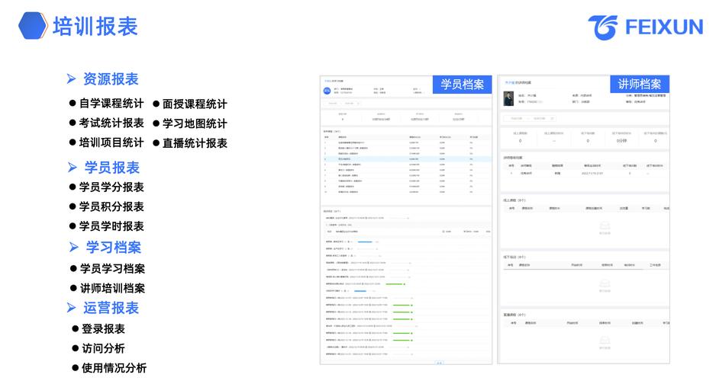716x381 pixels.
Task: Click the arrow marker before 资源报表
Action: (71, 78)
